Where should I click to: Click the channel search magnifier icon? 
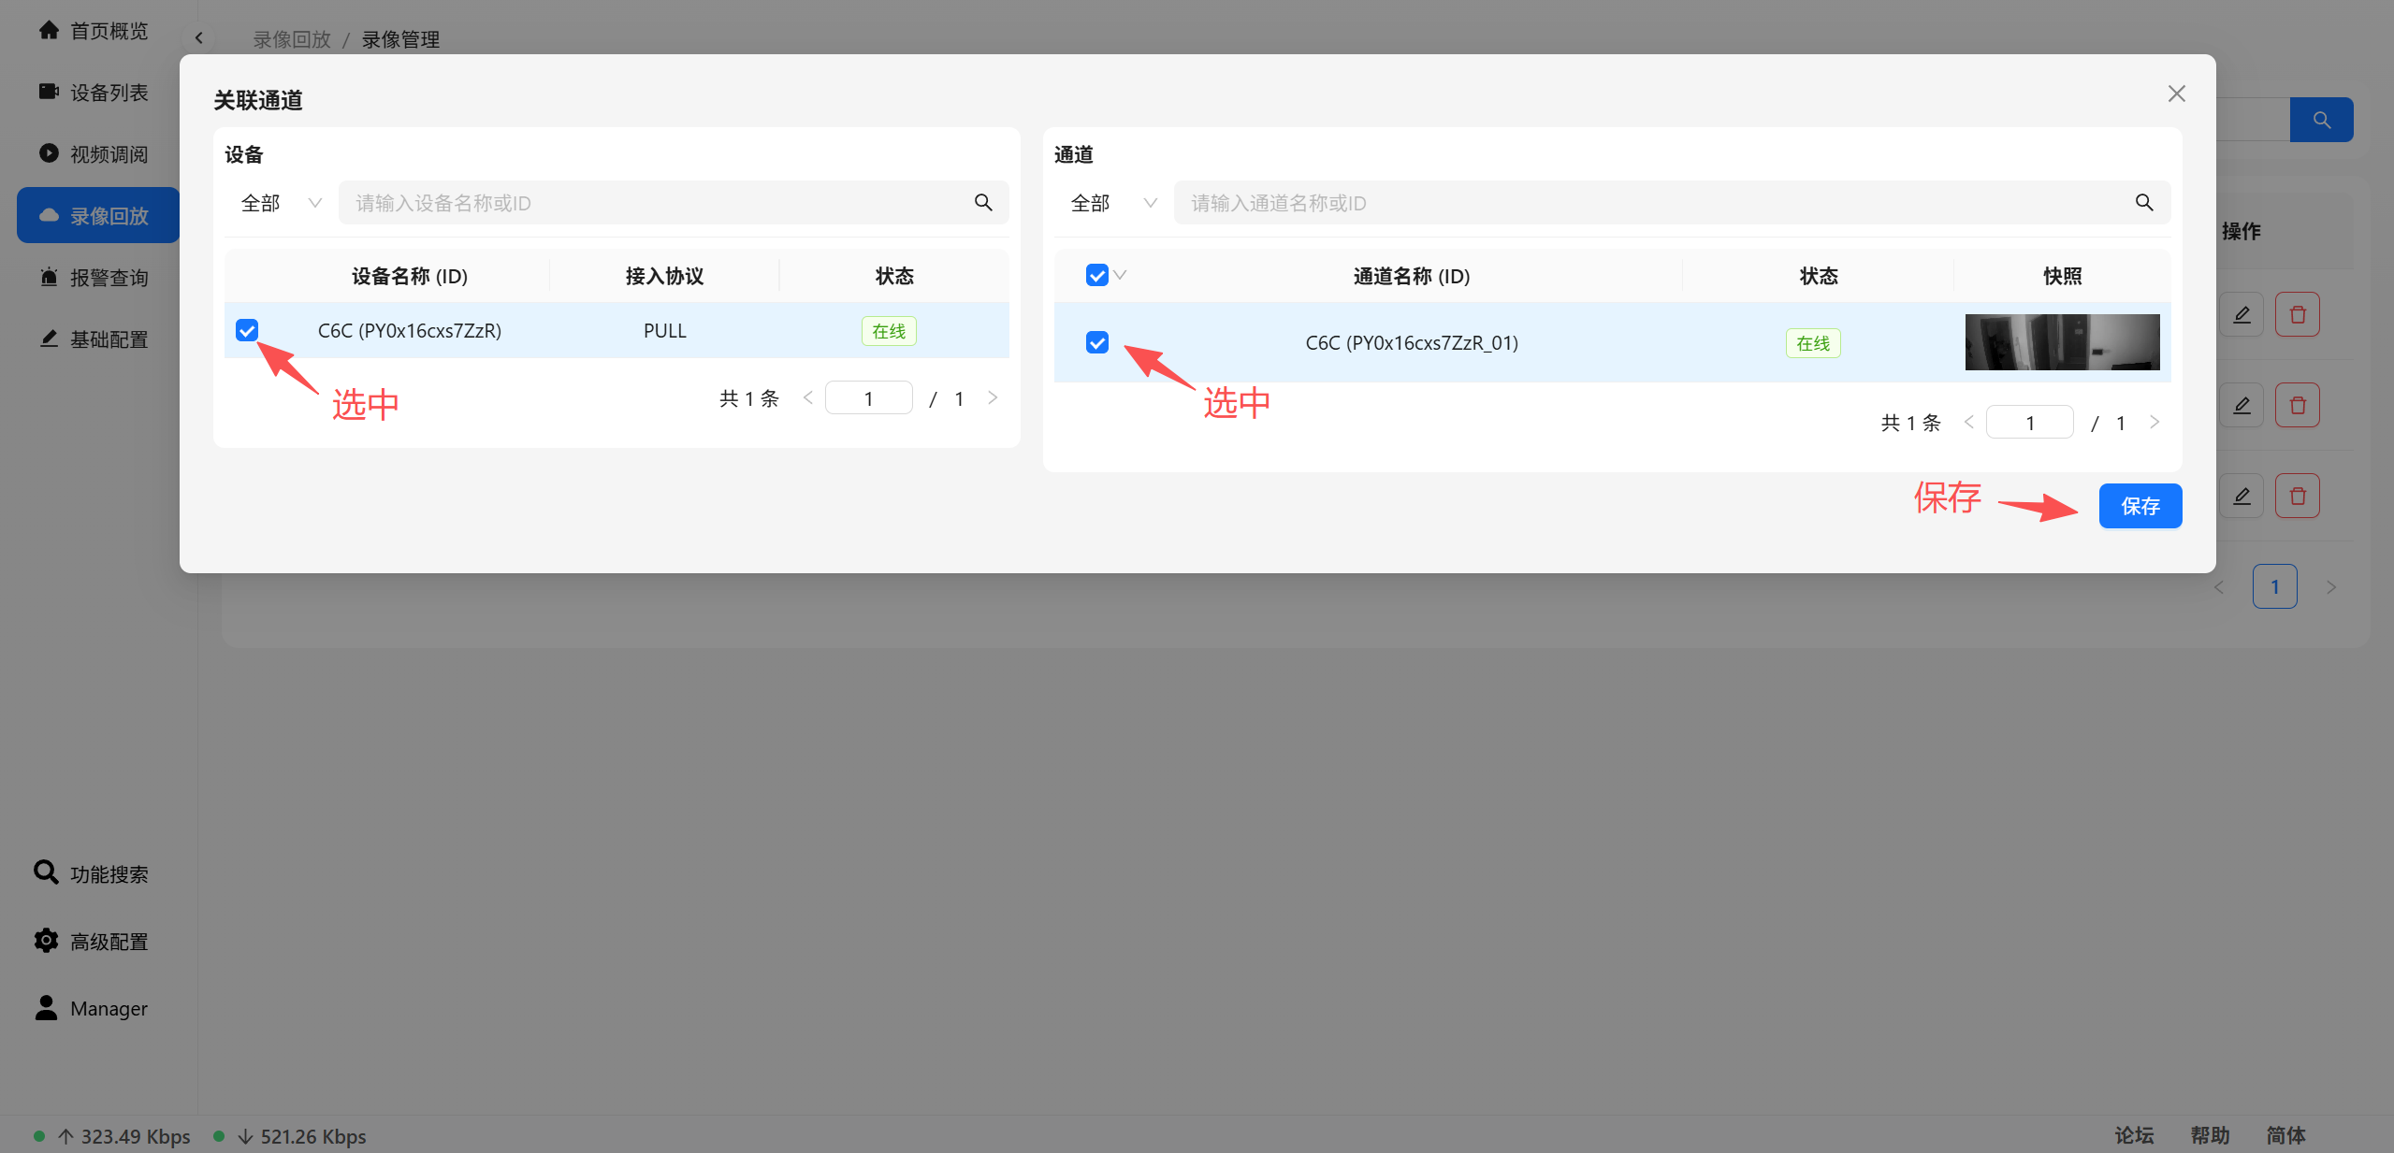pos(2143,203)
